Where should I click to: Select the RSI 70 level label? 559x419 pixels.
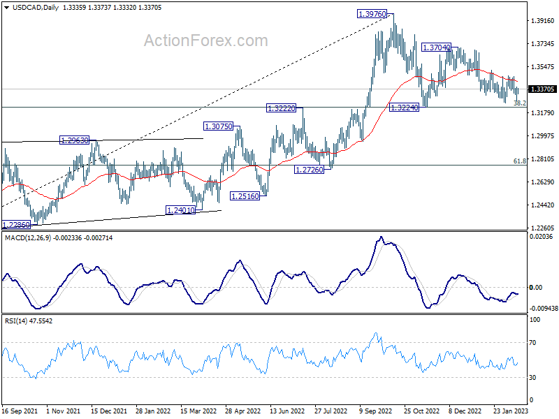[x=532, y=343]
